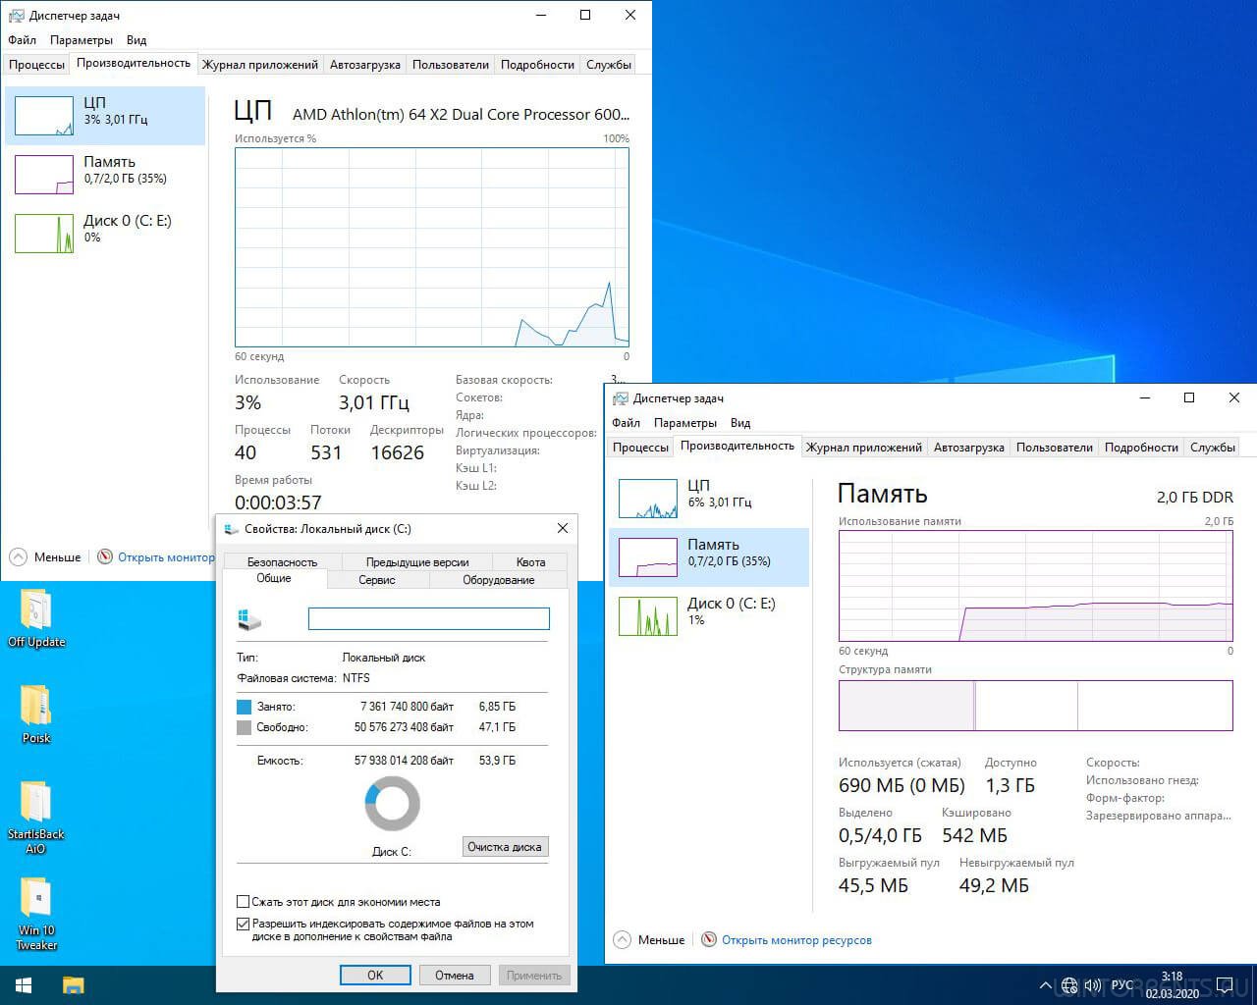The width and height of the screenshot is (1257, 1005).
Task: Open Сервис tab in disk properties
Action: click(377, 580)
